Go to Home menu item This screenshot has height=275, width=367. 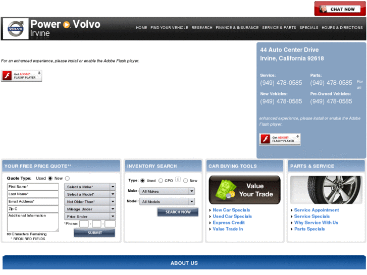(x=142, y=28)
